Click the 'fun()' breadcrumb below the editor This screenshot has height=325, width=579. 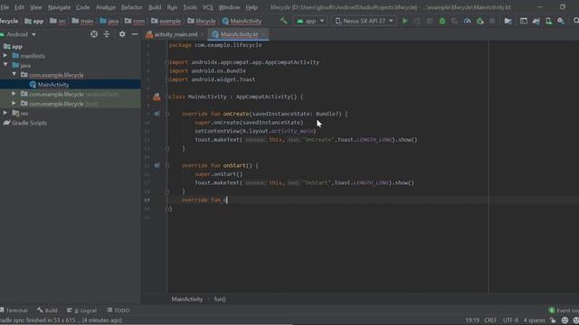[220, 299]
